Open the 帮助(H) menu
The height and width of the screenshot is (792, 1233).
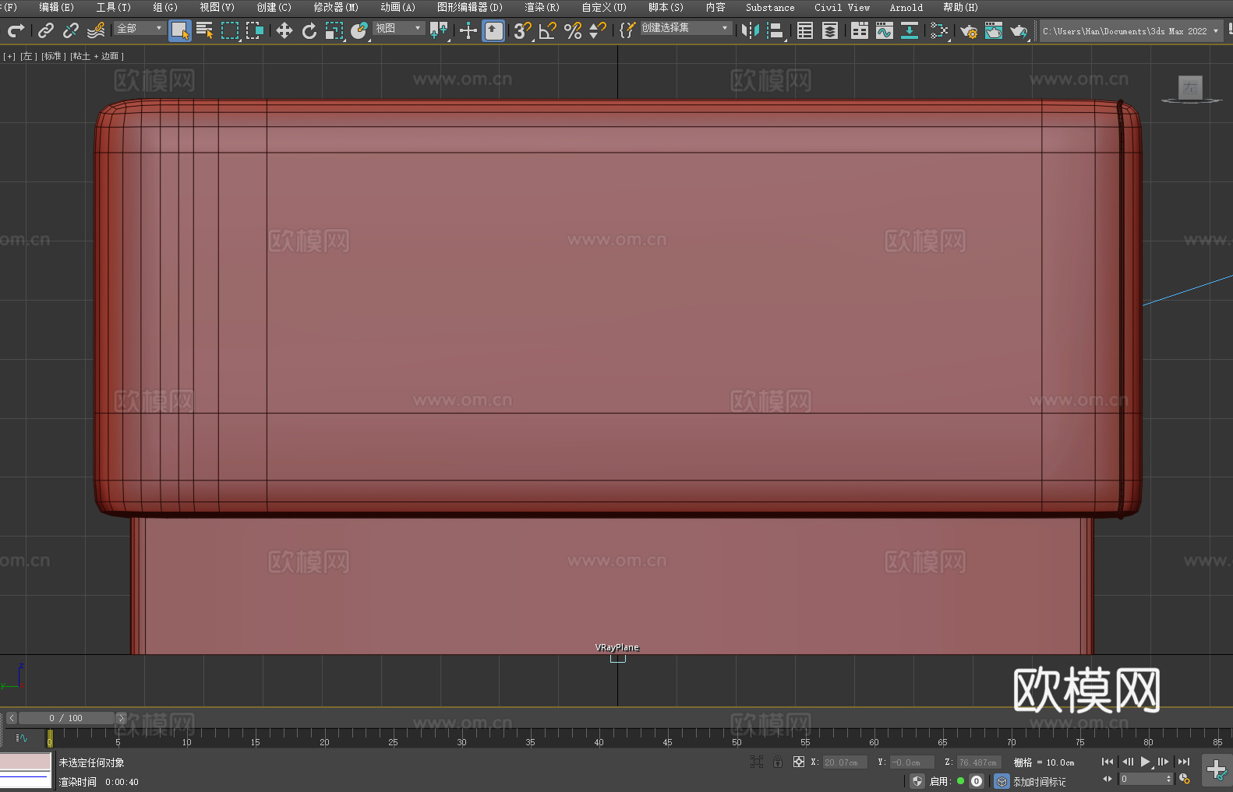pos(960,7)
